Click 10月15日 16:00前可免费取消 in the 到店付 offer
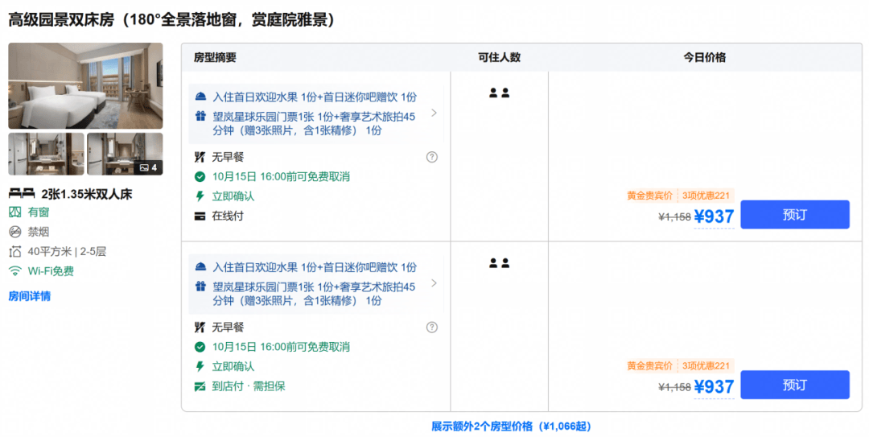This screenshot has height=437, width=869. pyautogui.click(x=281, y=347)
